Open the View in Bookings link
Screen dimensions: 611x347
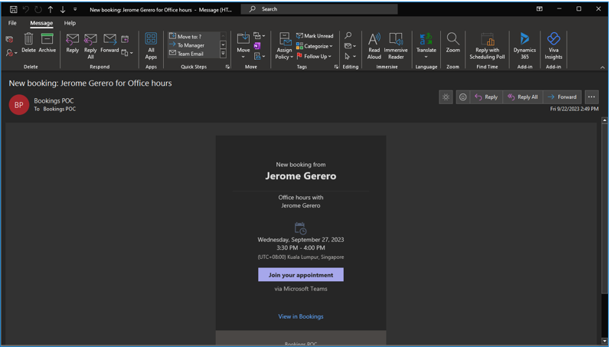point(300,316)
